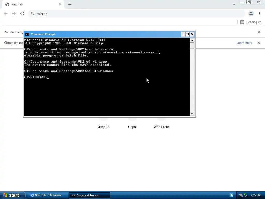Open the Reading list panel

pos(251,22)
